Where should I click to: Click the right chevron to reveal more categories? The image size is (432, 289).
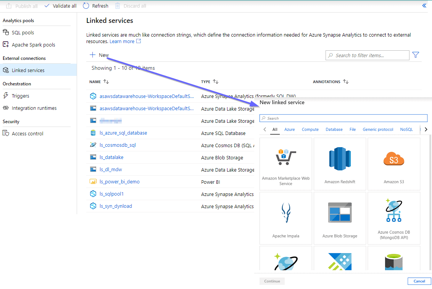point(426,129)
